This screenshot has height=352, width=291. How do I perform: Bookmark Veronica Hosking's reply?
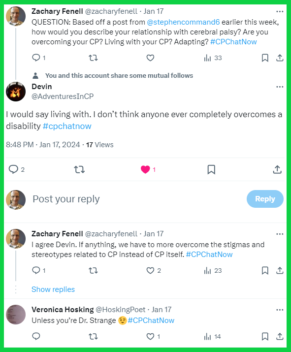pos(265,337)
